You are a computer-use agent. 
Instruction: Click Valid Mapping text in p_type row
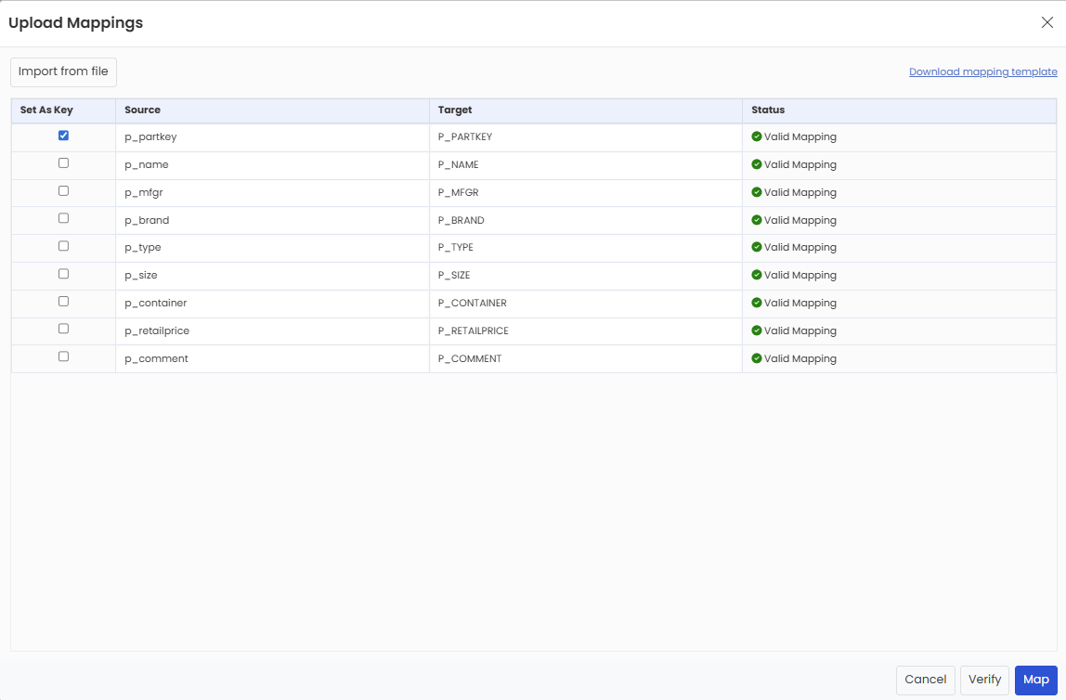click(800, 248)
